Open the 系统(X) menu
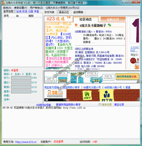Image resolution: width=142 pixels, height=146 pixels. [7, 8]
